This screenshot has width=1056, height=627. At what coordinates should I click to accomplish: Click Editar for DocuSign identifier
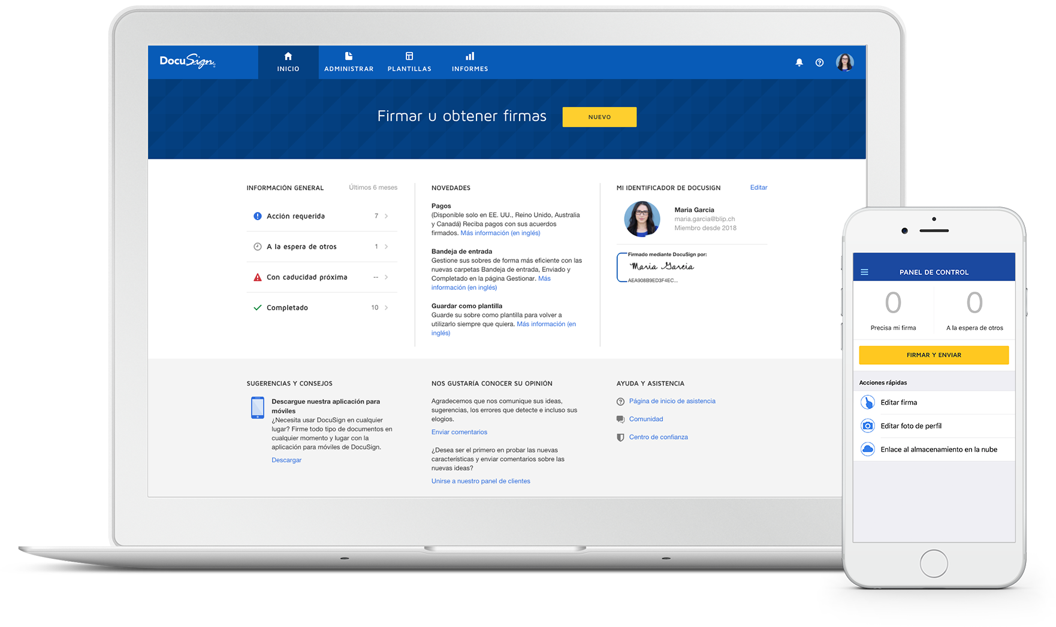point(759,187)
